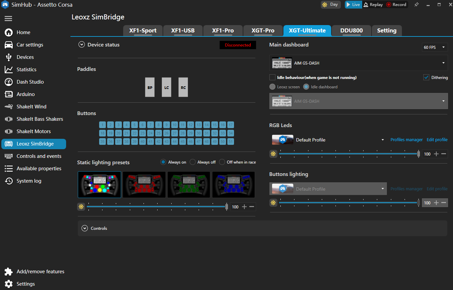453x290 pixels.
Task: Click the Devices USB icon
Action: pyautogui.click(x=9, y=57)
